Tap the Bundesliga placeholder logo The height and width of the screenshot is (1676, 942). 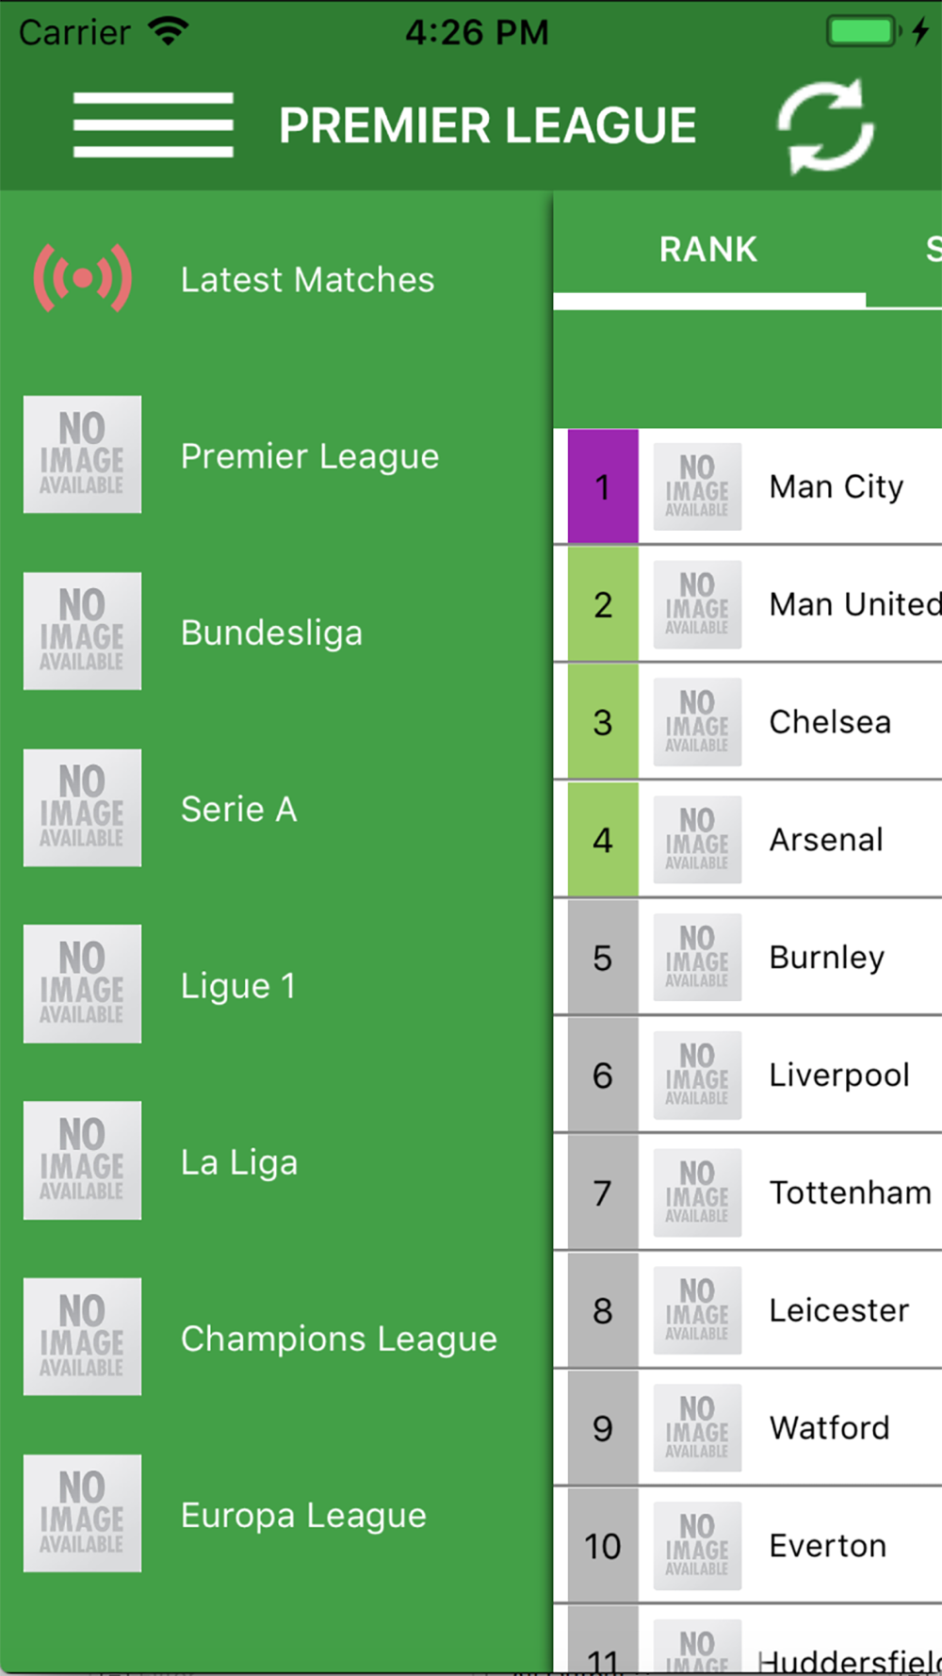[83, 631]
